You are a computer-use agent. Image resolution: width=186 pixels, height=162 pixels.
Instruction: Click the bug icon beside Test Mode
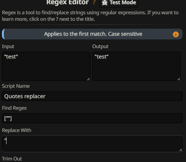click(105, 3)
